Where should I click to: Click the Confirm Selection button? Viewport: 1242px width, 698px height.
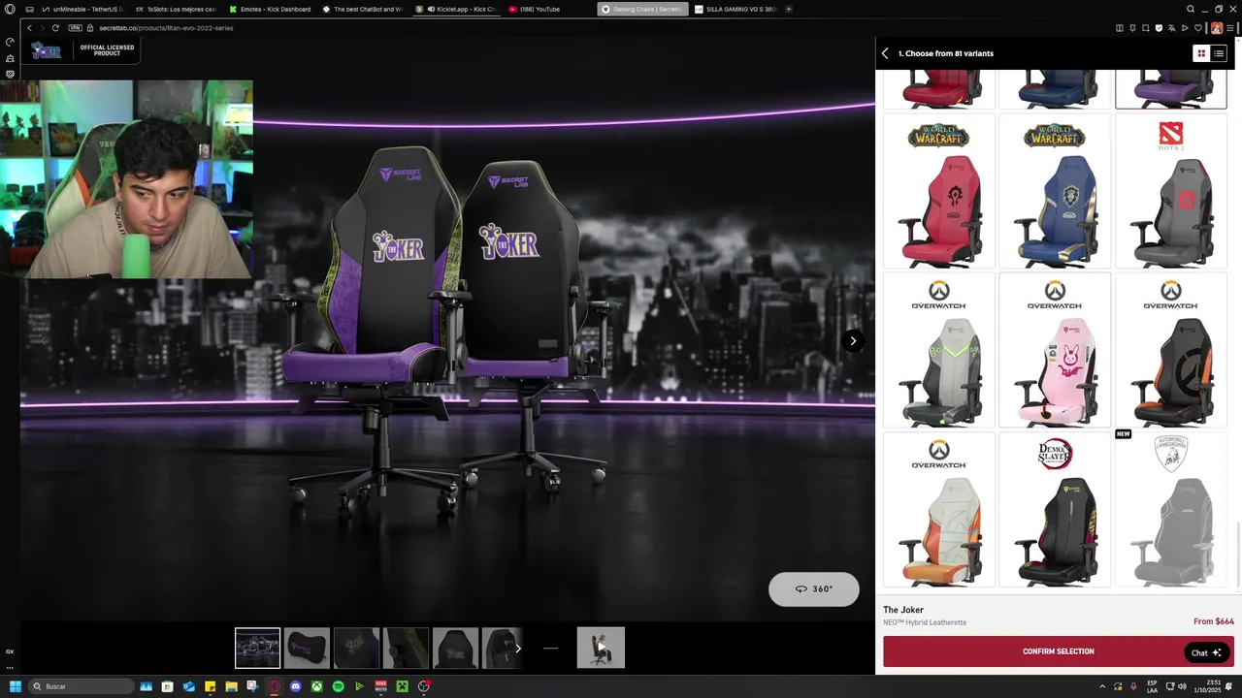tap(1058, 651)
